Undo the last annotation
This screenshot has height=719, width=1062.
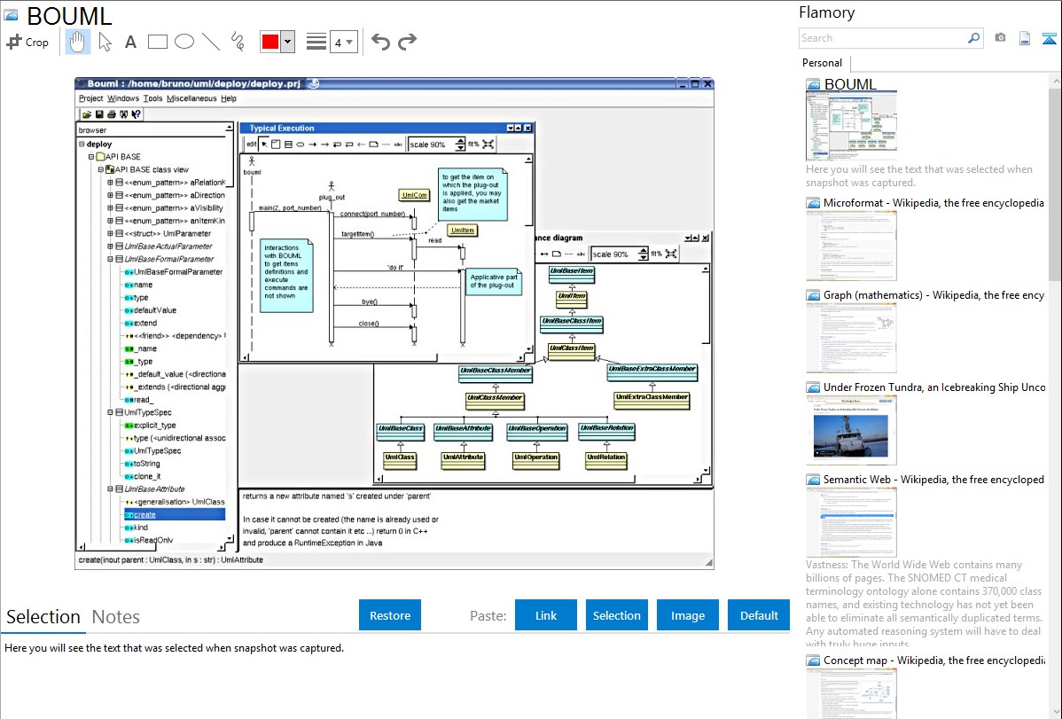tap(380, 42)
